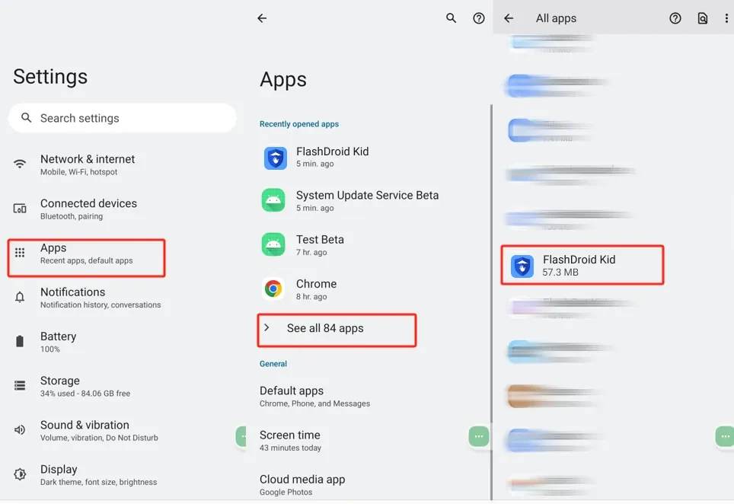Click the Notifications bell icon
734x504 pixels.
pos(20,297)
